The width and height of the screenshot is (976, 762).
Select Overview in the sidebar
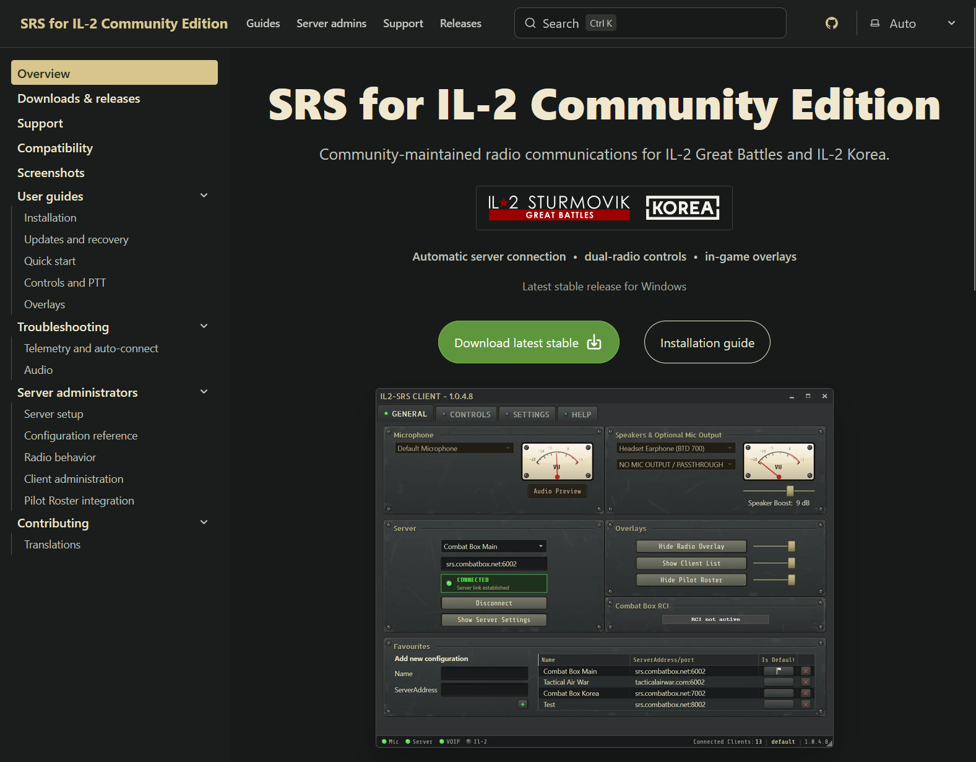point(114,73)
